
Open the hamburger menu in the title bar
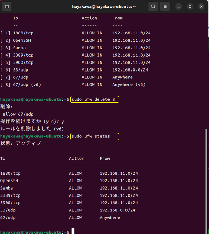(x=166, y=7)
